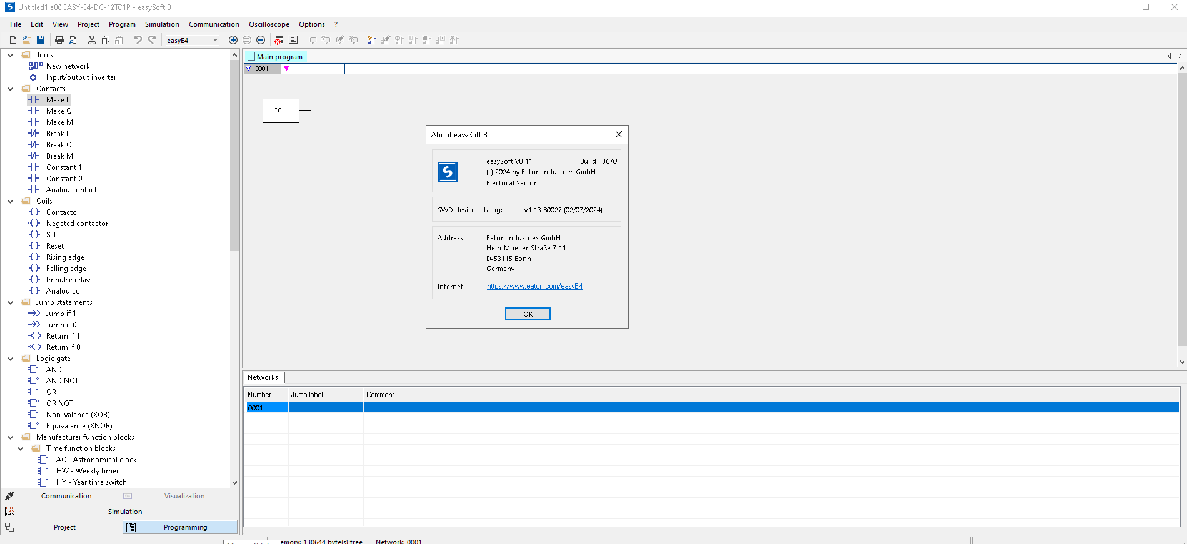Cut selection with scissors icon
1187x544 pixels.
tap(92, 40)
